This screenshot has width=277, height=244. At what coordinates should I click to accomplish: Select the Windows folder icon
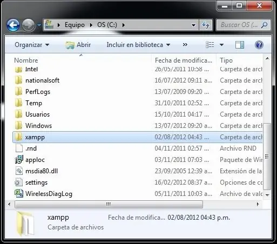(x=18, y=125)
